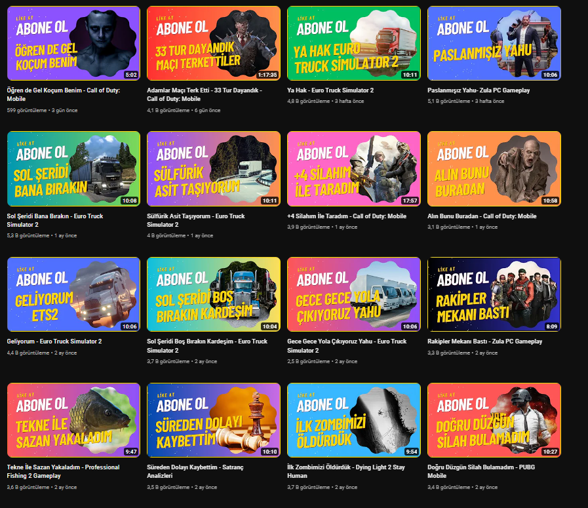Click the '3,5 B görüntüleme • 2 ay önce' text
The height and width of the screenshot is (508, 588).
coord(182,487)
